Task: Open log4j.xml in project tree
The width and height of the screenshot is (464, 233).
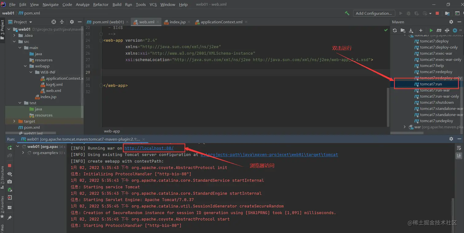Action: click(x=54, y=85)
